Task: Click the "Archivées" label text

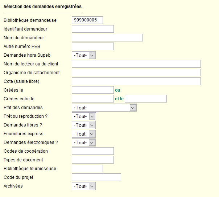Action: (x=13, y=186)
